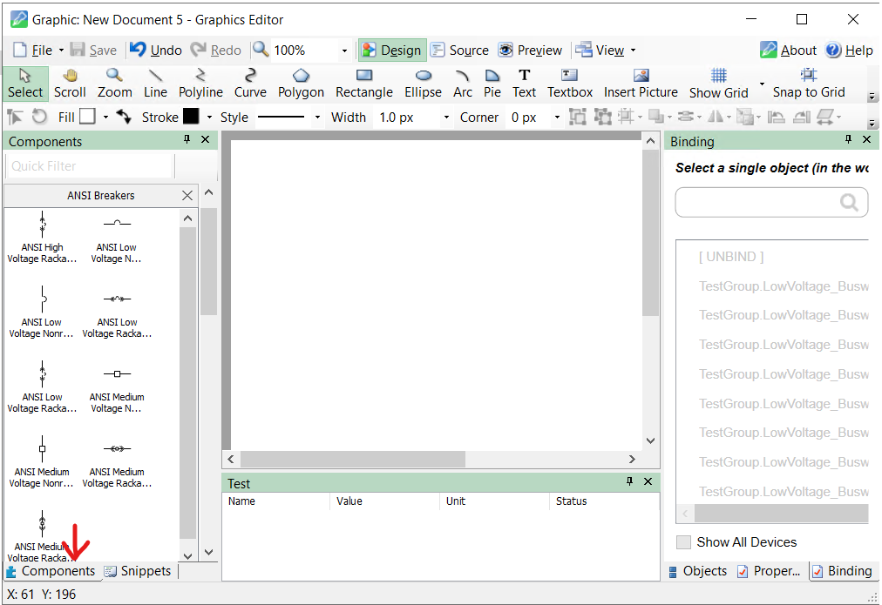This screenshot has height=605, width=882.
Task: Open the Properties tab
Action: click(769, 571)
